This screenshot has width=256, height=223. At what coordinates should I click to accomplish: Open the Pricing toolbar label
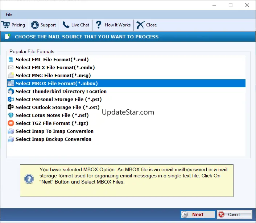coord(18,25)
